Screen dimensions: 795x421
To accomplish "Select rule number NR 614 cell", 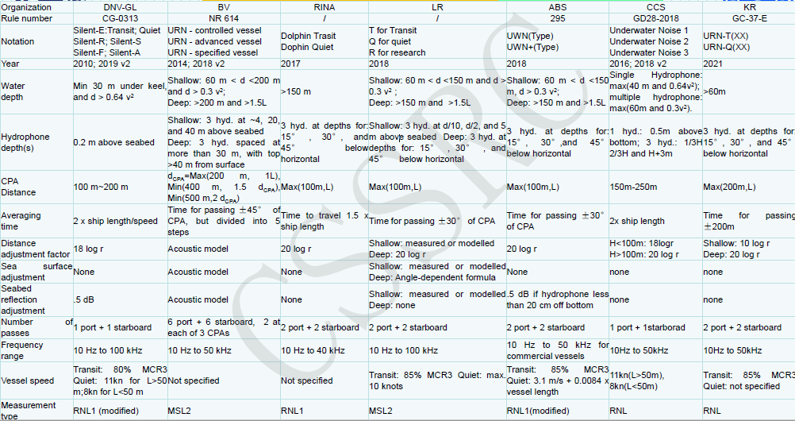I will [x=224, y=19].
